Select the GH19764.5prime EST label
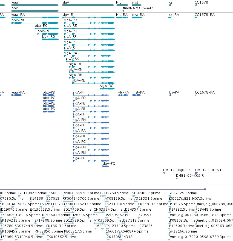 (114, 193)
